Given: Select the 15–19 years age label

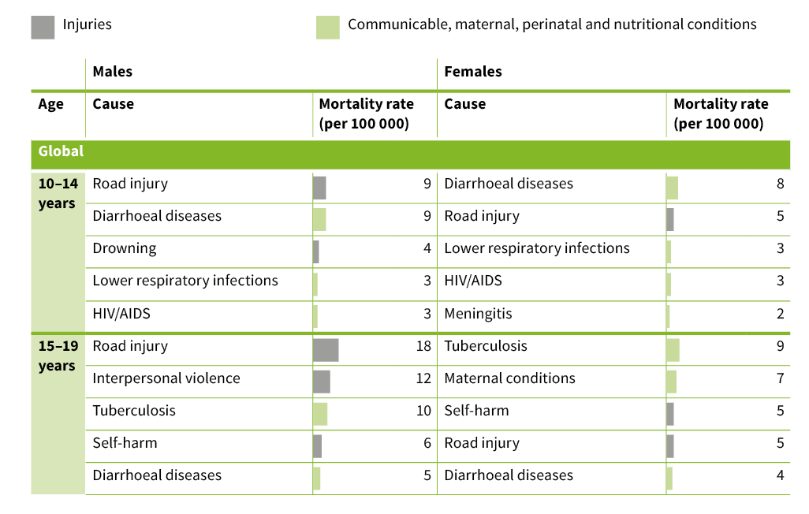Looking at the screenshot, I should (58, 356).
